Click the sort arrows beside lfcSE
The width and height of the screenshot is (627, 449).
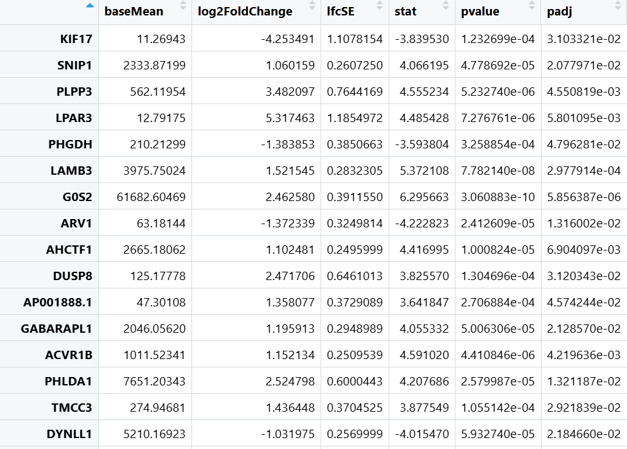tap(380, 6)
